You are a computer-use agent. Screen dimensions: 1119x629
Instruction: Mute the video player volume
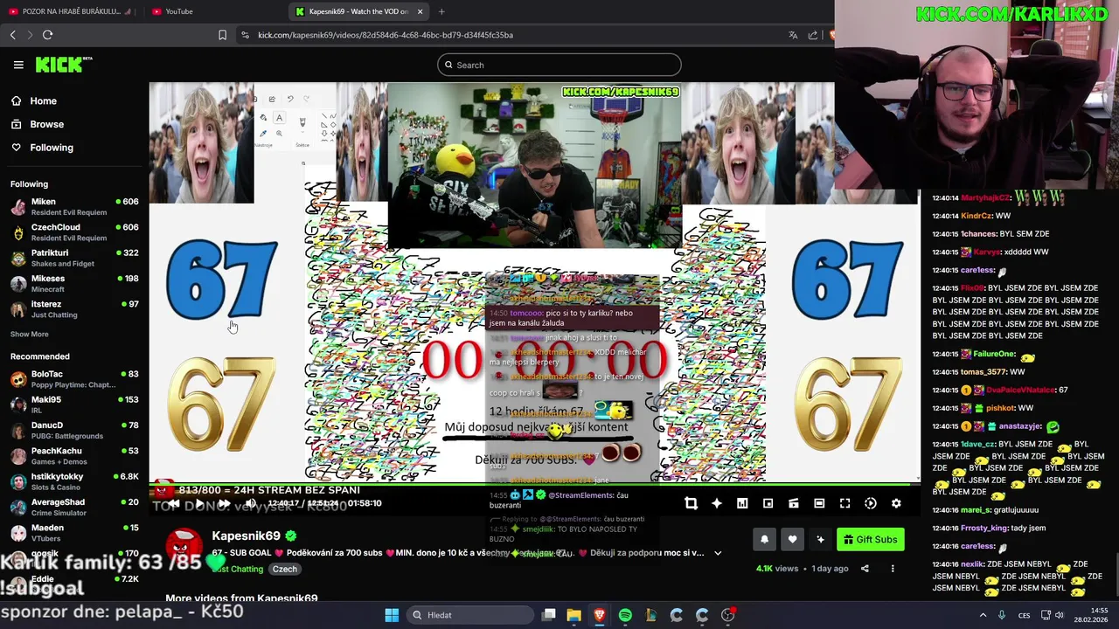pyautogui.click(x=250, y=503)
